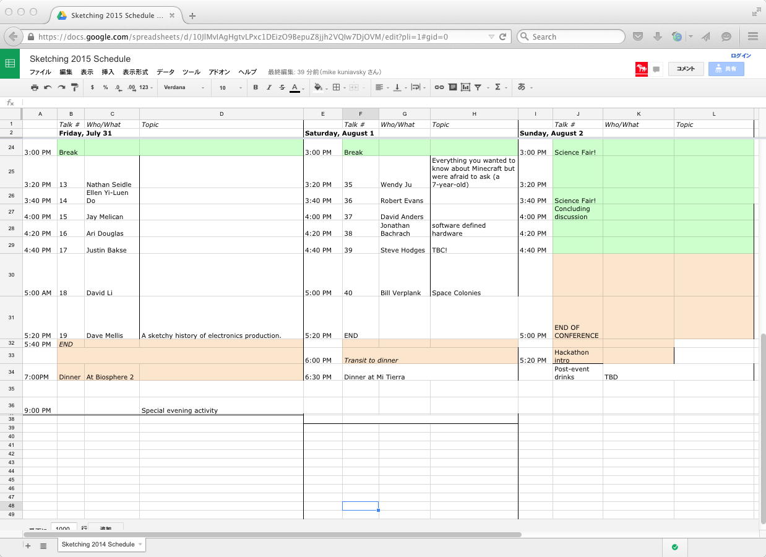Open the ツール menu

coord(191,72)
